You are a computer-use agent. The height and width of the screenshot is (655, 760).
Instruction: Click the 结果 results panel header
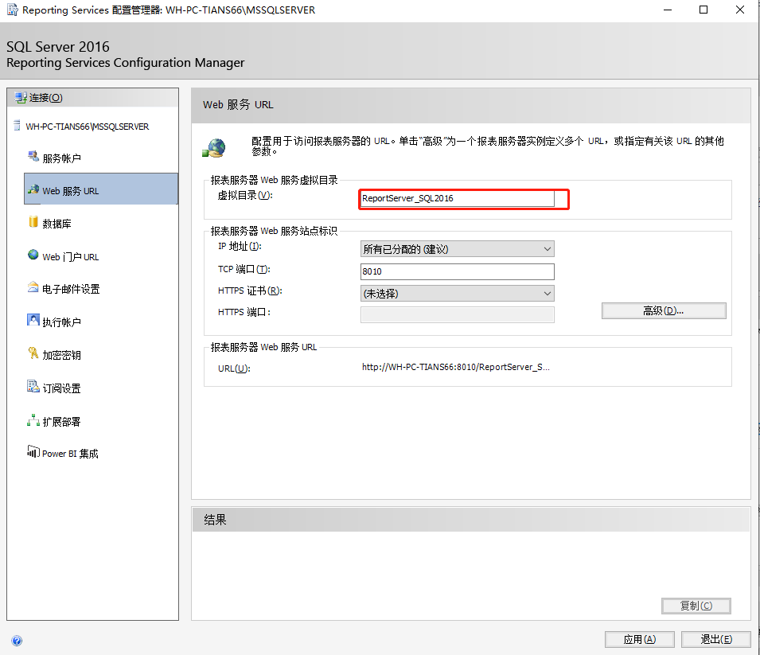pyautogui.click(x=471, y=520)
